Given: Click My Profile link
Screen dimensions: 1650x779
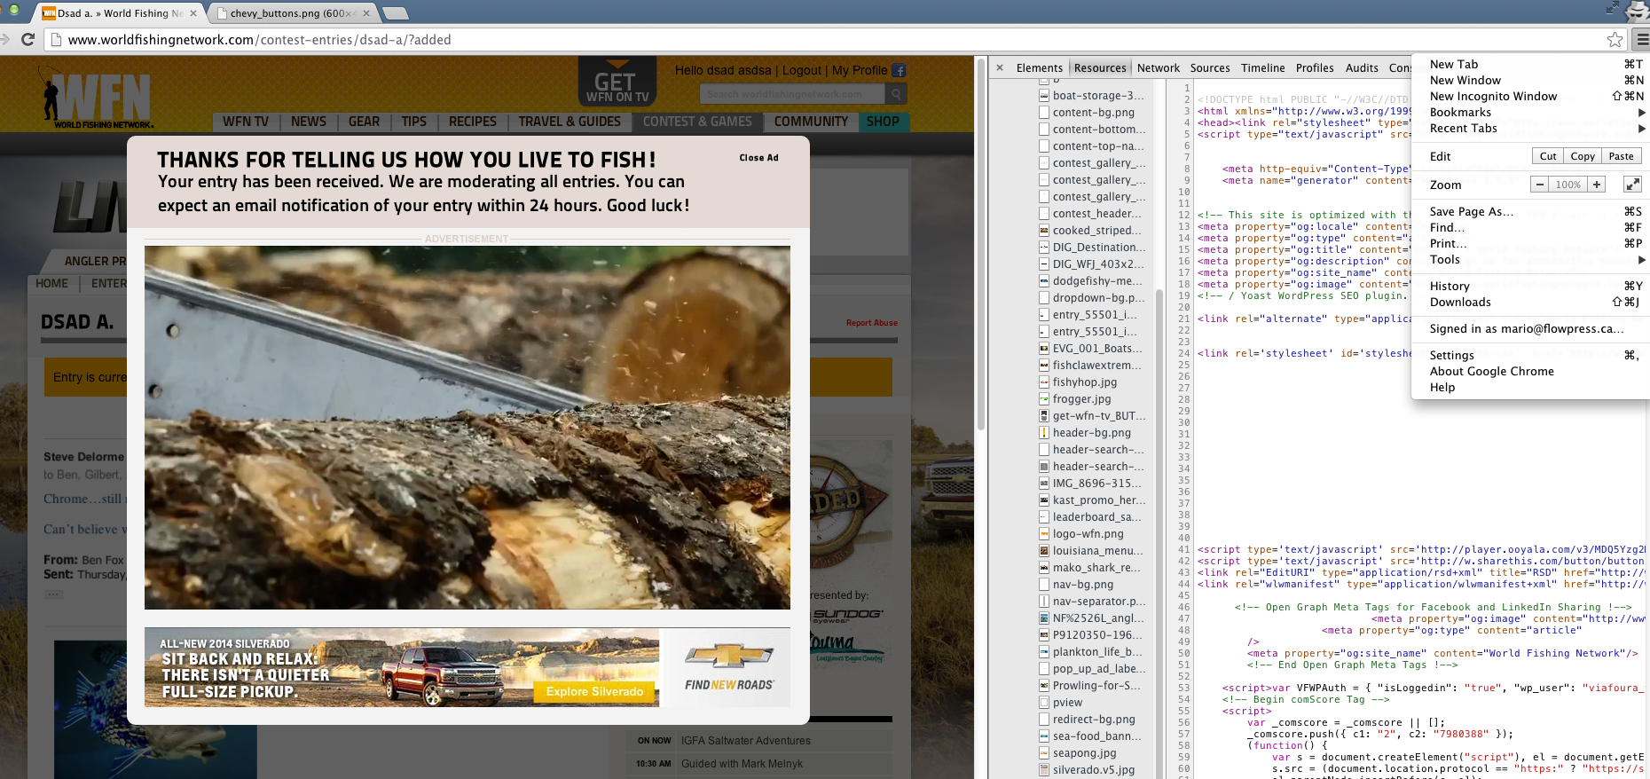Looking at the screenshot, I should click(860, 71).
